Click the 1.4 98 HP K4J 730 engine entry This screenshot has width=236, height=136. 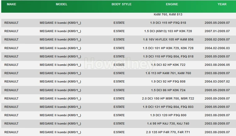point(168,124)
